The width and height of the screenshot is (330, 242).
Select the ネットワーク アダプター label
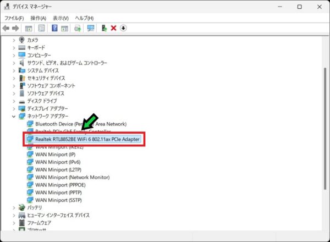tap(48, 116)
